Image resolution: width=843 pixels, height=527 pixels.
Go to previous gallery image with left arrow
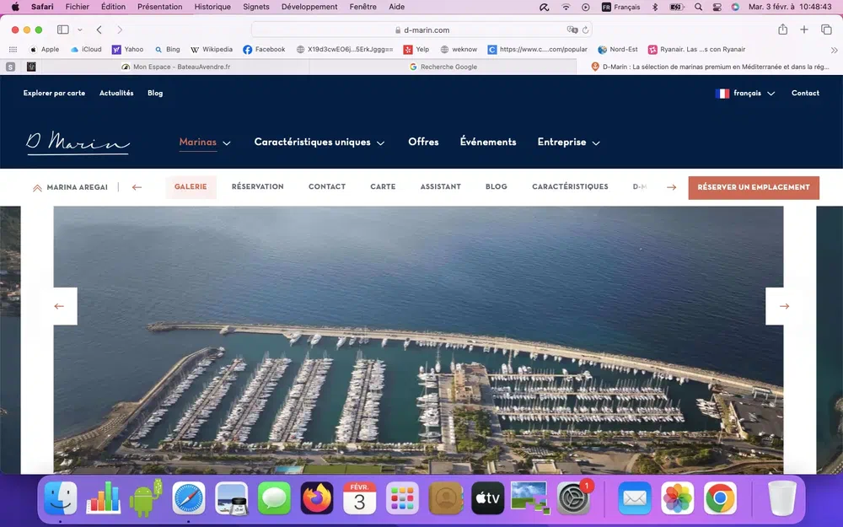(x=59, y=306)
